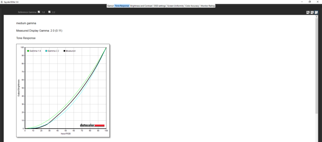Restore down the application window
The image size is (322, 142).
click(309, 2)
